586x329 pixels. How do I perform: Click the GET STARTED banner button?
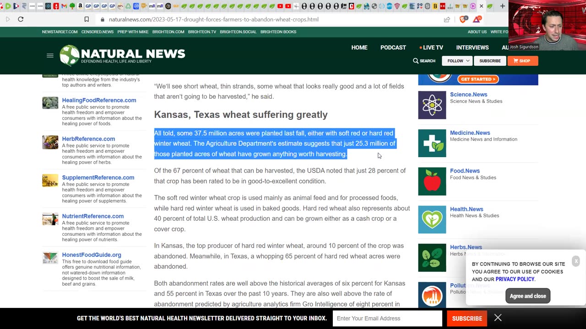point(478,79)
